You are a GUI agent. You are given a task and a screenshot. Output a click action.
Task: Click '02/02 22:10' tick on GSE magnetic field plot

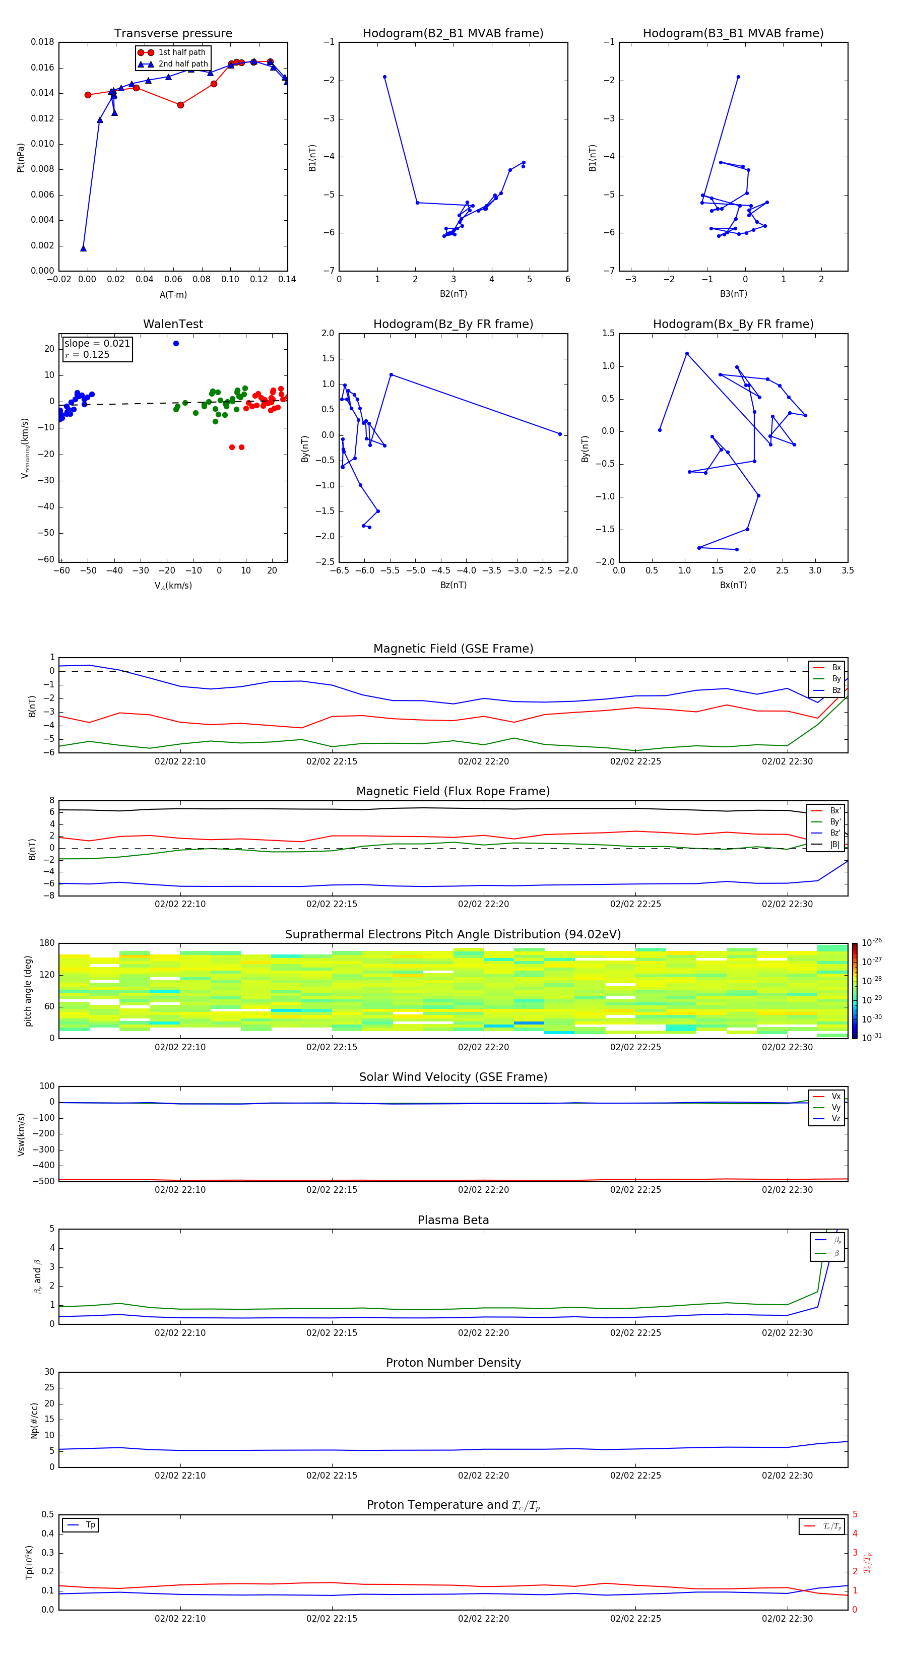[180, 762]
